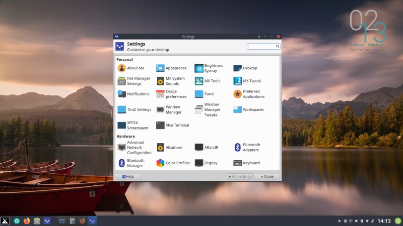This screenshot has height=226, width=403.
Task: Open Brightness Systray settings
Action: click(x=209, y=68)
